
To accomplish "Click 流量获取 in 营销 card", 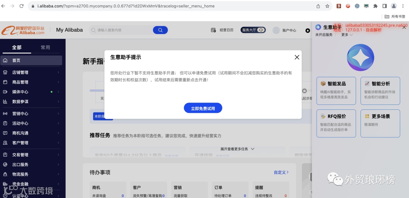I will [x=181, y=196].
